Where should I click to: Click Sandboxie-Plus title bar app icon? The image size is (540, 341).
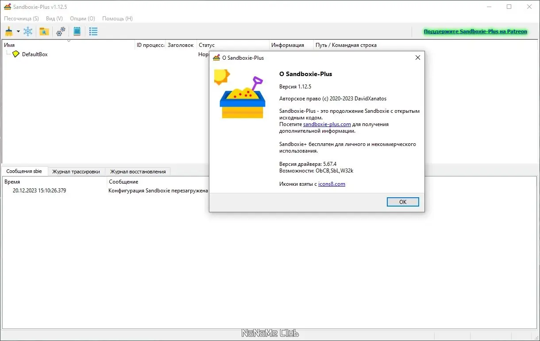7,7
